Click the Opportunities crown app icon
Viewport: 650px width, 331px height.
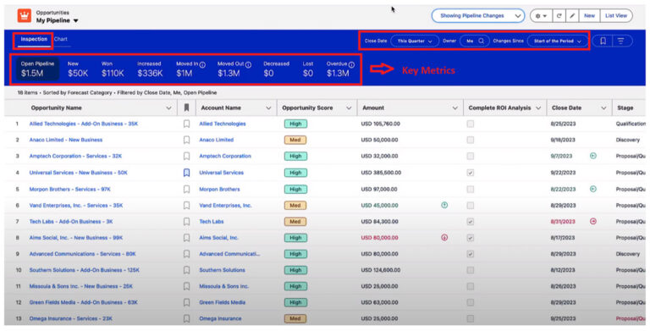coord(25,16)
